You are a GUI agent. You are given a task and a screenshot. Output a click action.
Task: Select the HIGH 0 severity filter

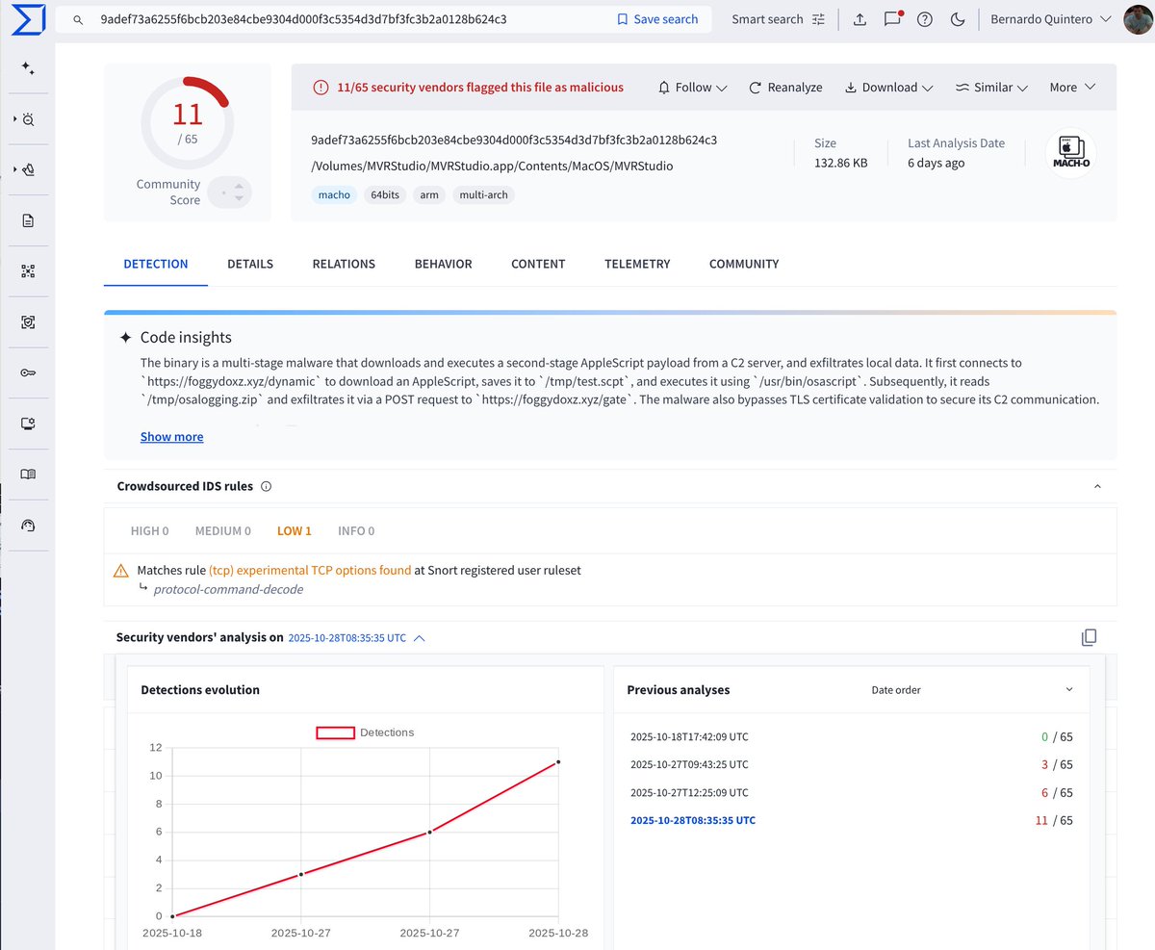pyautogui.click(x=150, y=530)
